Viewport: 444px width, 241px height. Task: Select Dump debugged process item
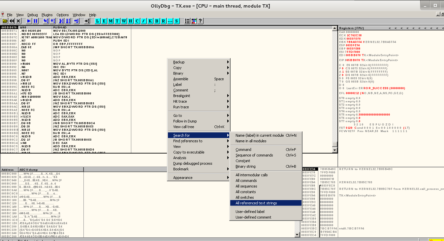[199, 163]
